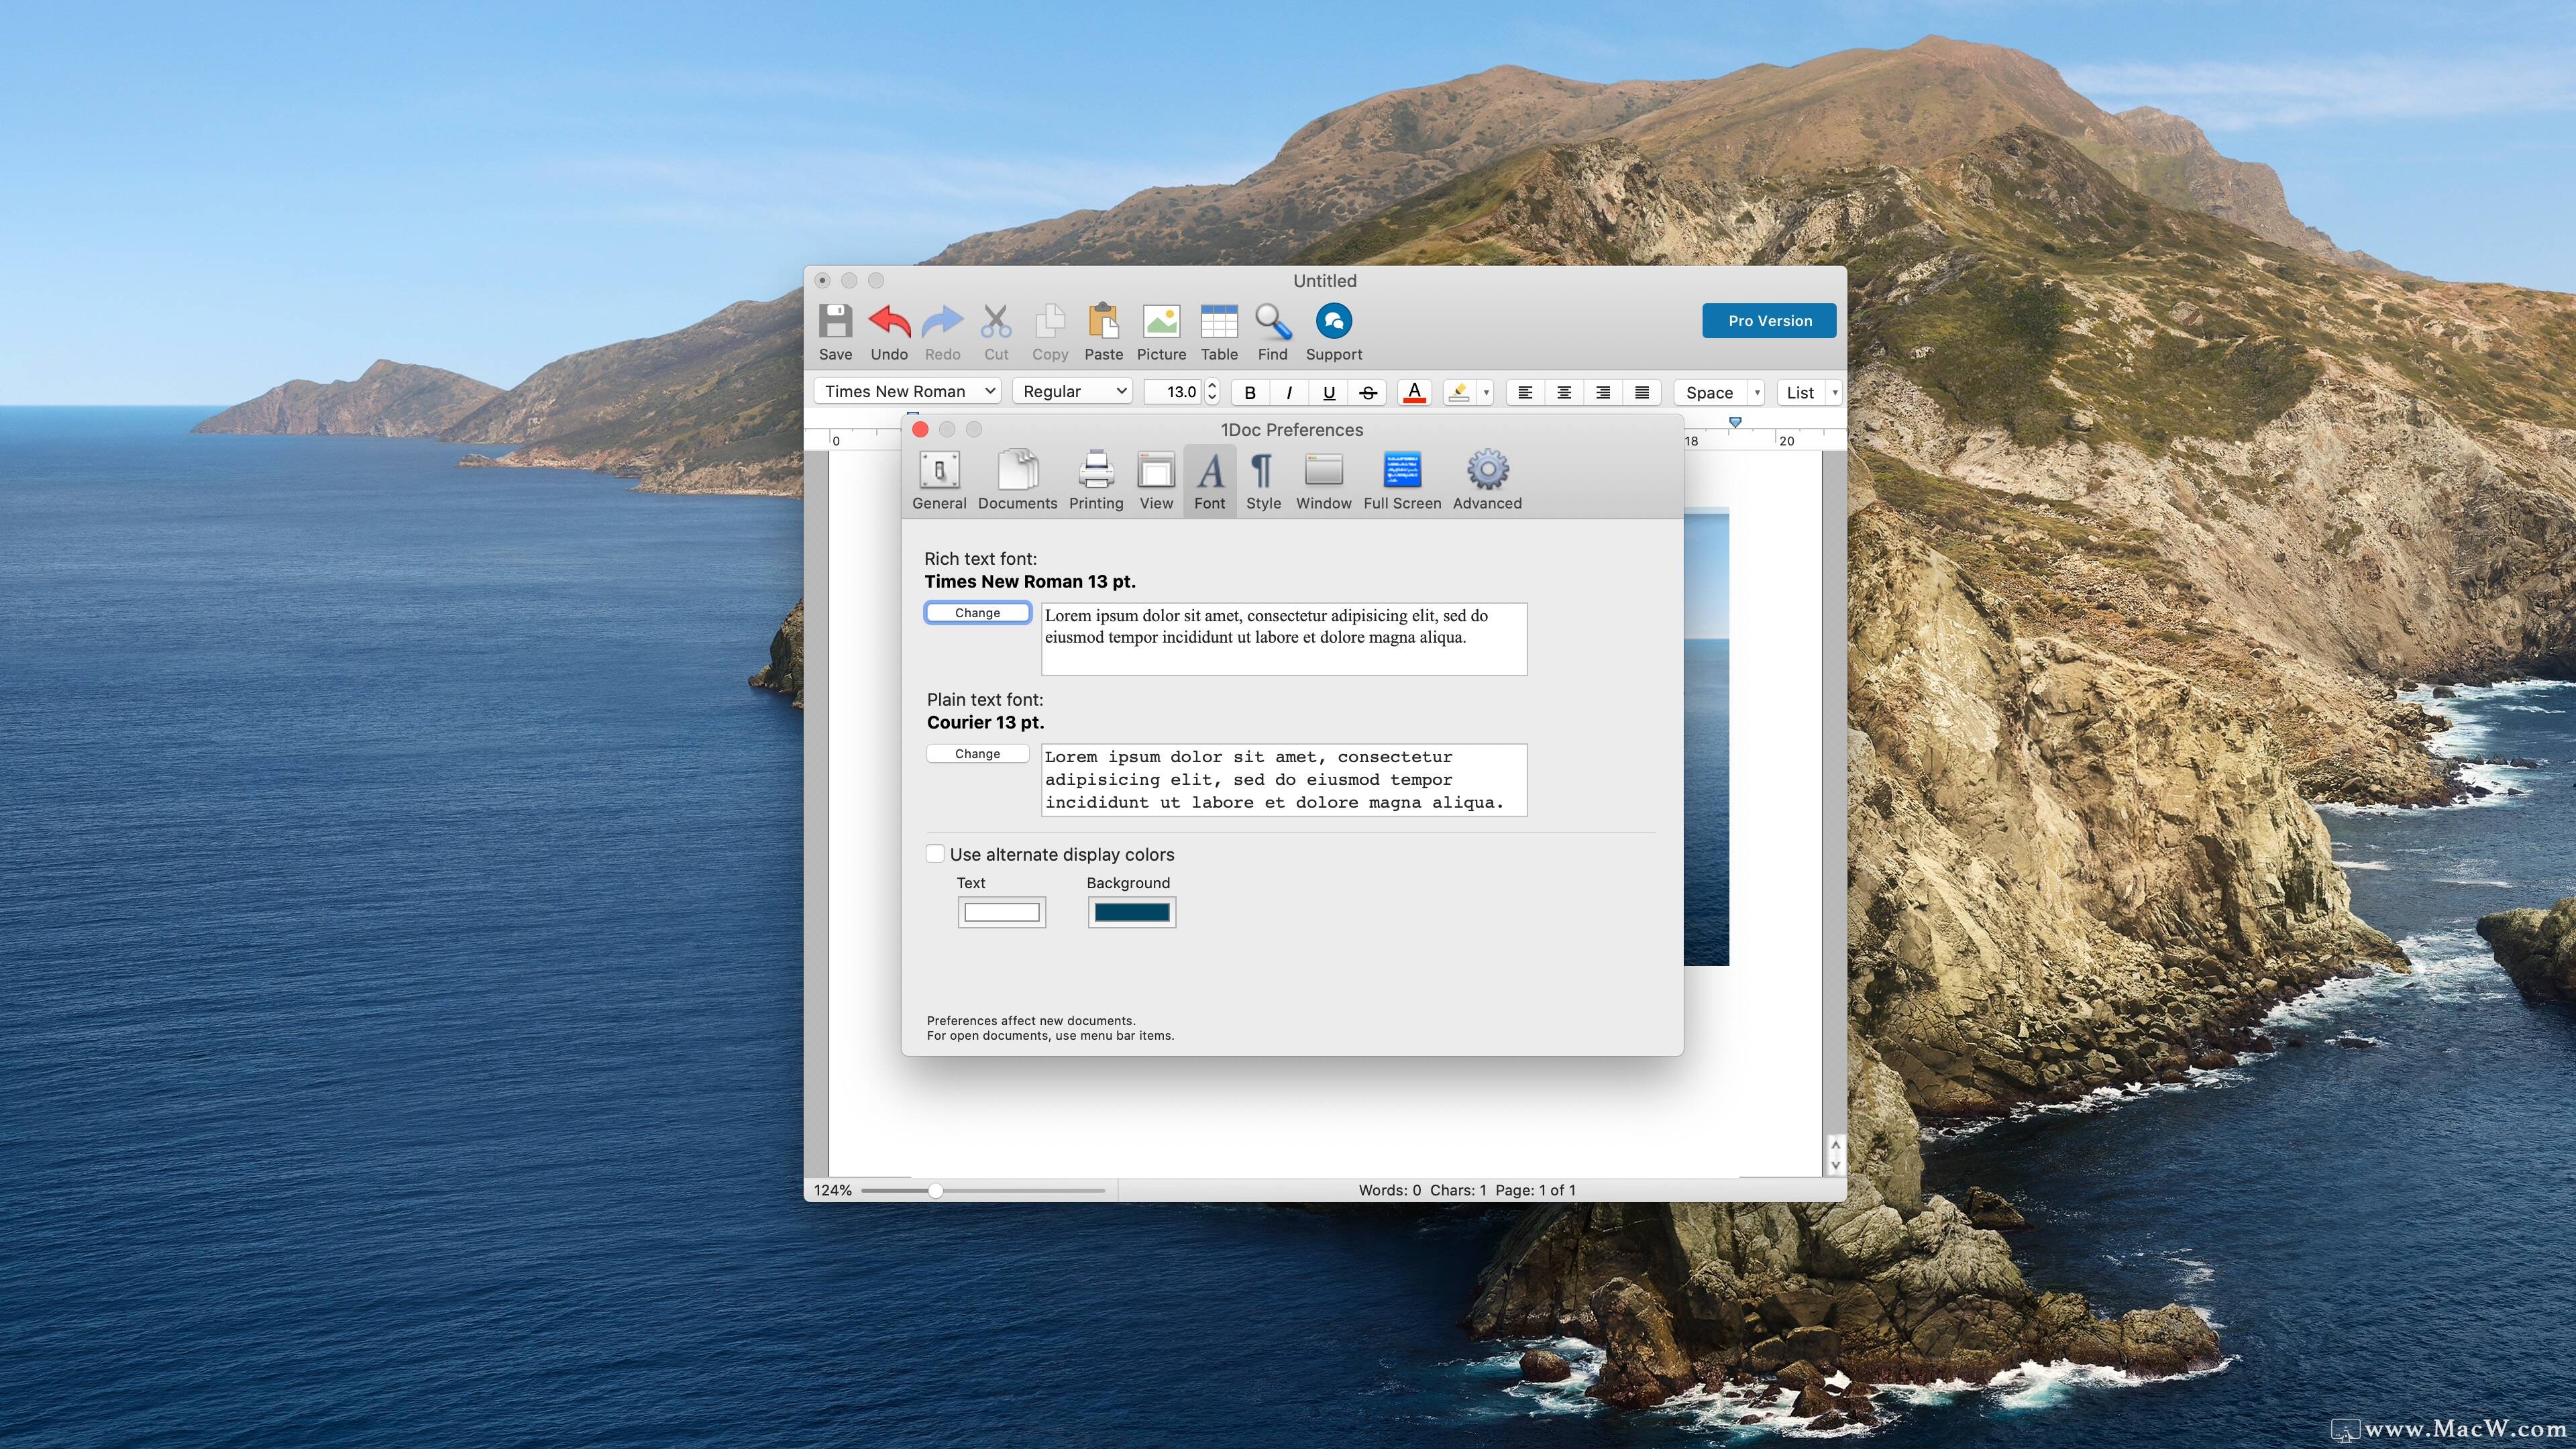This screenshot has width=2576, height=1449.
Task: Click the document scrollbar up arrow
Action: coord(1835,1145)
